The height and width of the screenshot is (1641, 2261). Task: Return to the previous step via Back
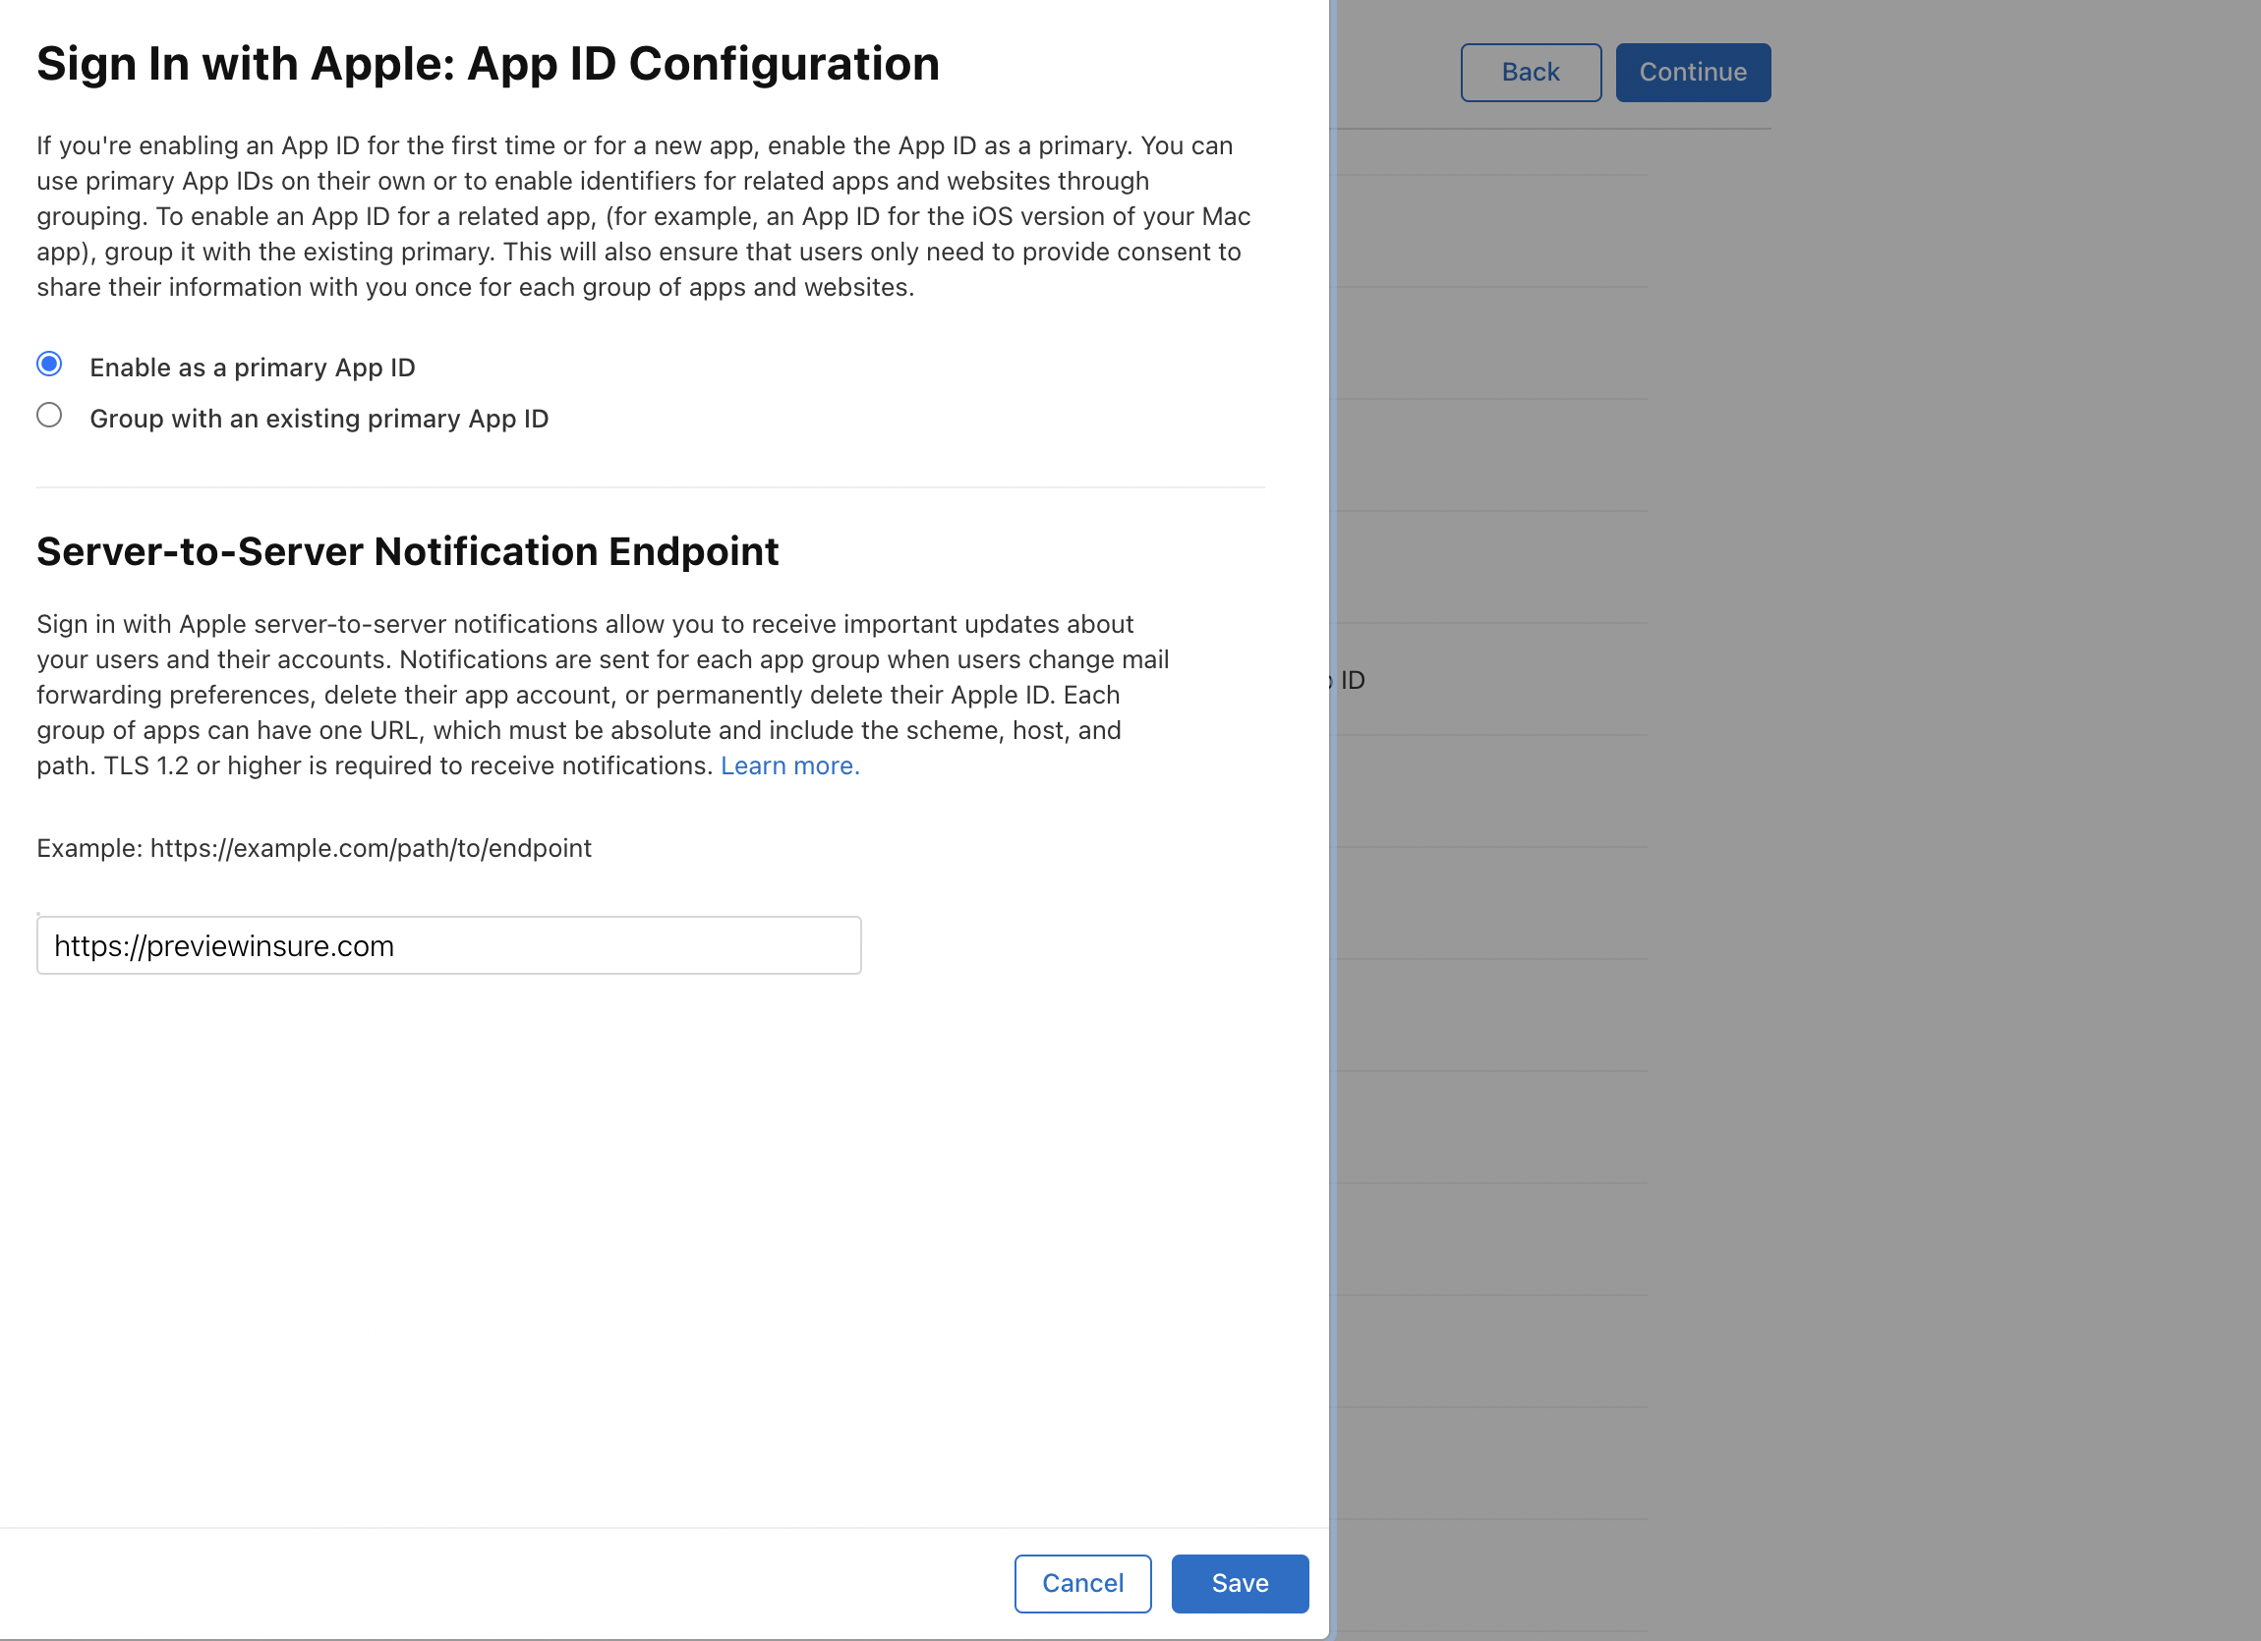click(x=1531, y=72)
